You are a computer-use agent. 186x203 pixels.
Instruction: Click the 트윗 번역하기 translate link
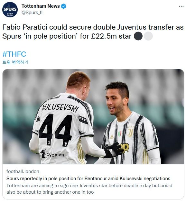point(15,62)
